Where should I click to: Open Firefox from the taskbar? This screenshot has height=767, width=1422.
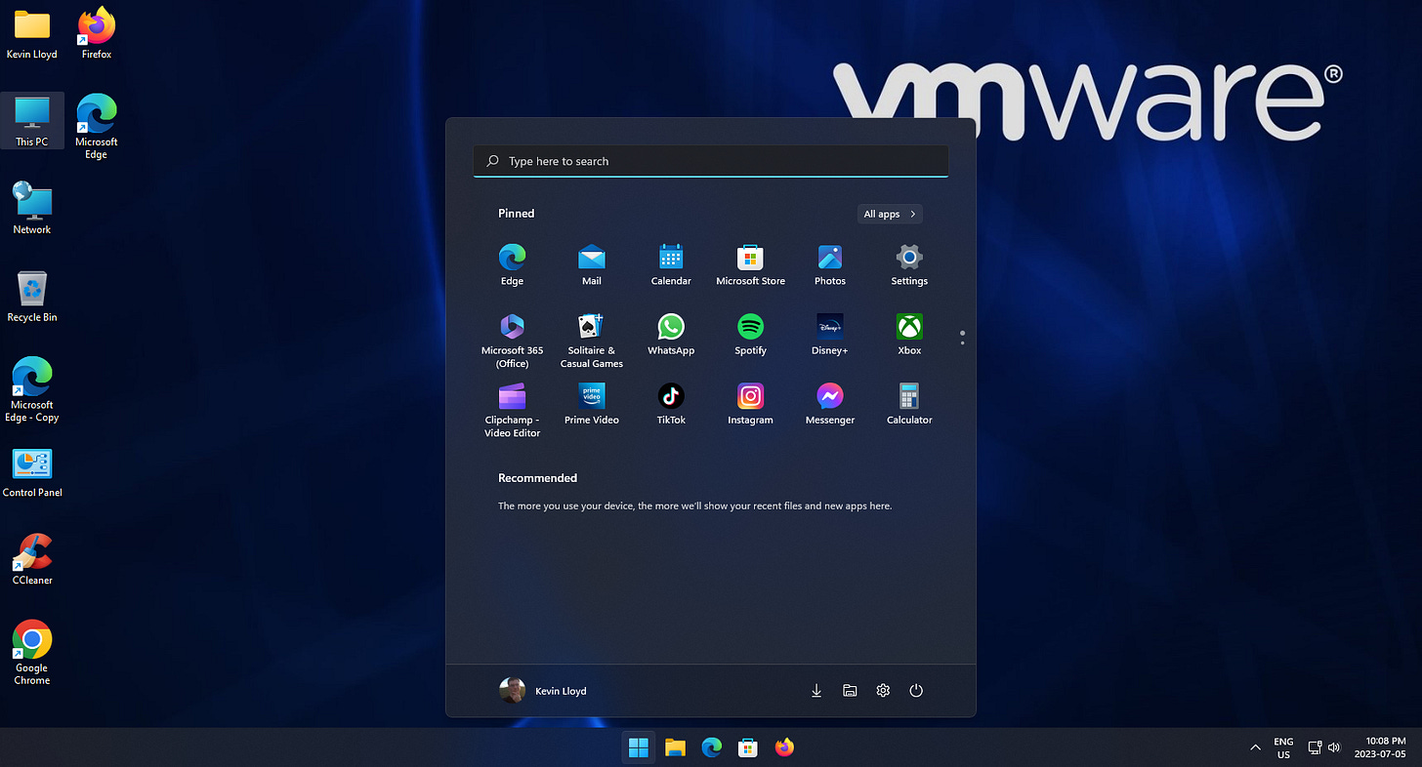784,747
